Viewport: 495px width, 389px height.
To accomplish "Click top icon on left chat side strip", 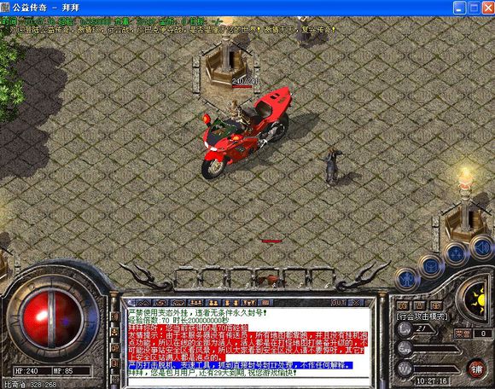I will [115, 316].
